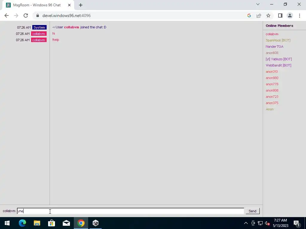Open the Windows Start menu
This screenshot has height=229, width=306.
(7, 223)
